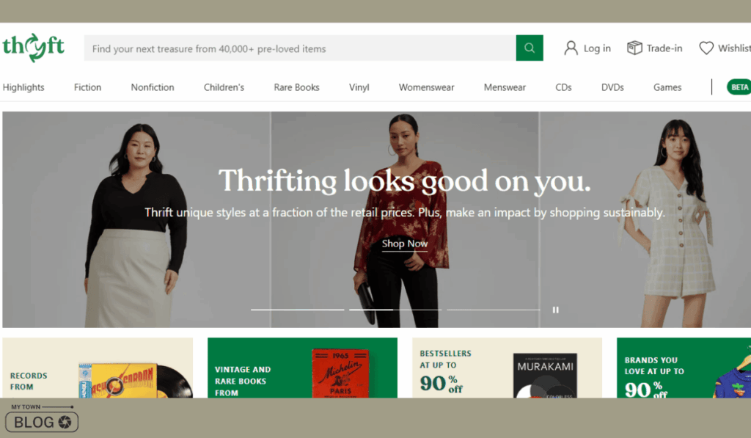Open Brands You Love promo card
Image resolution: width=751 pixels, height=438 pixels.
(x=684, y=368)
